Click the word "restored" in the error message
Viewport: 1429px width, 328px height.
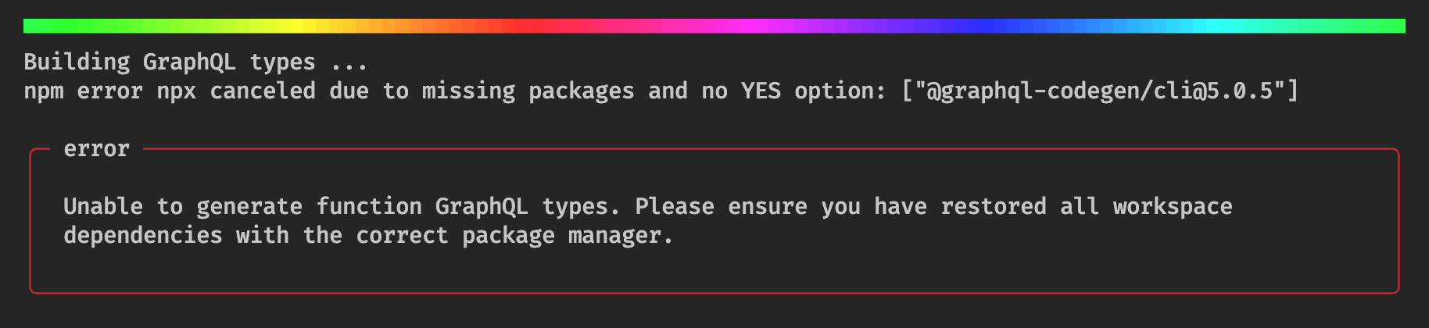(993, 207)
